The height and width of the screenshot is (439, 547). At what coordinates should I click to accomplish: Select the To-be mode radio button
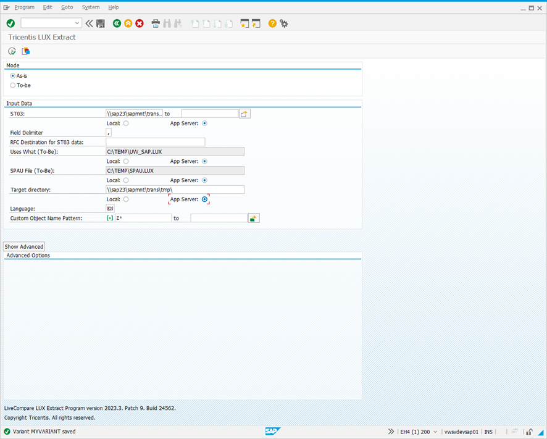click(12, 85)
